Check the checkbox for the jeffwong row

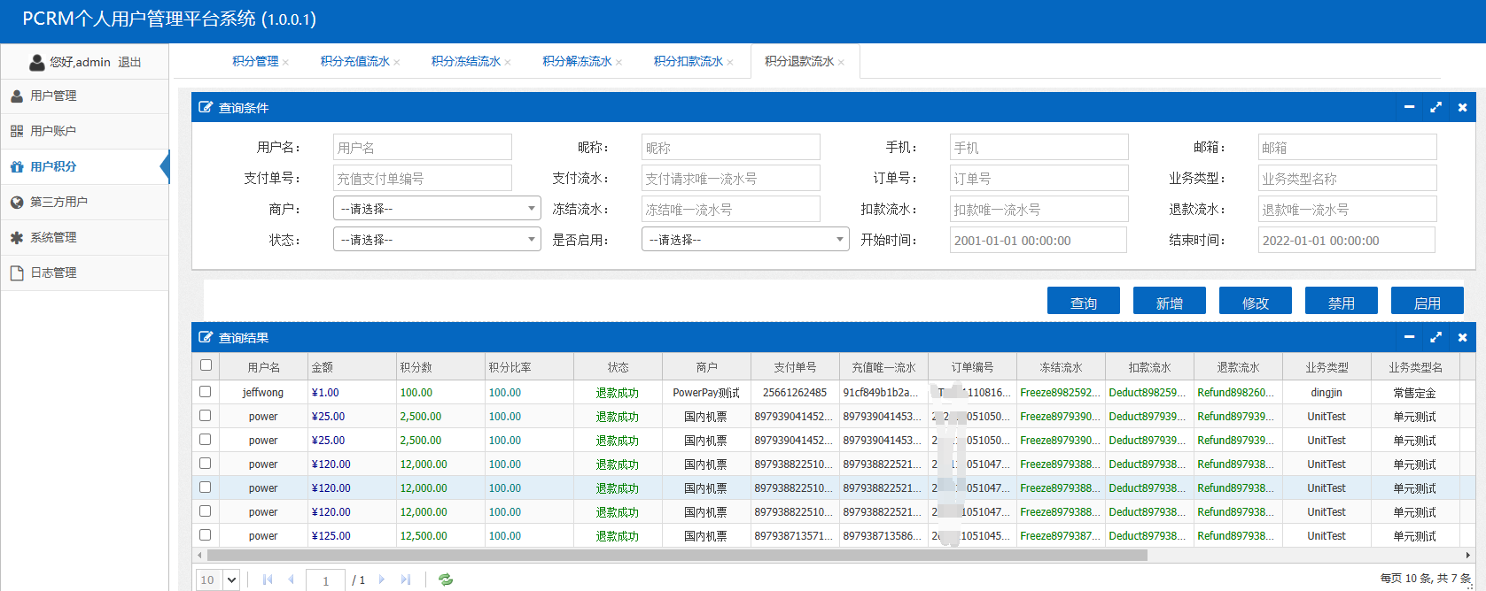coord(206,392)
